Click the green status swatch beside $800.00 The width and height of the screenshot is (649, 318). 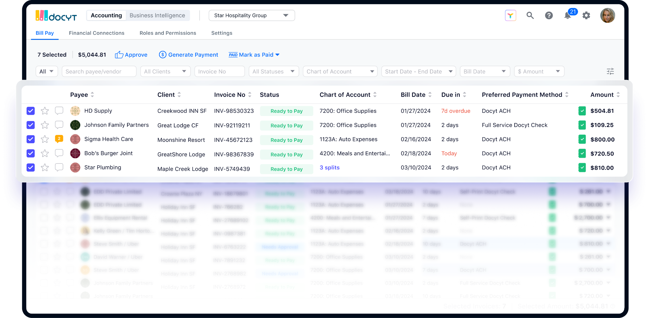(x=582, y=139)
